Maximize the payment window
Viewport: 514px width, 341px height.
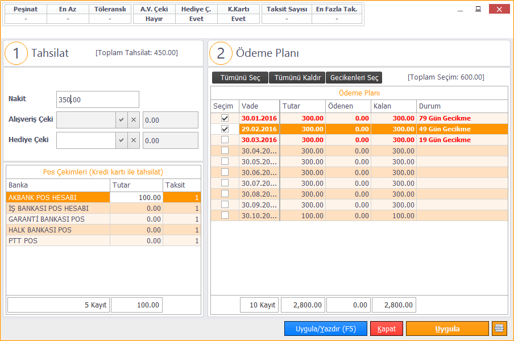478,9
